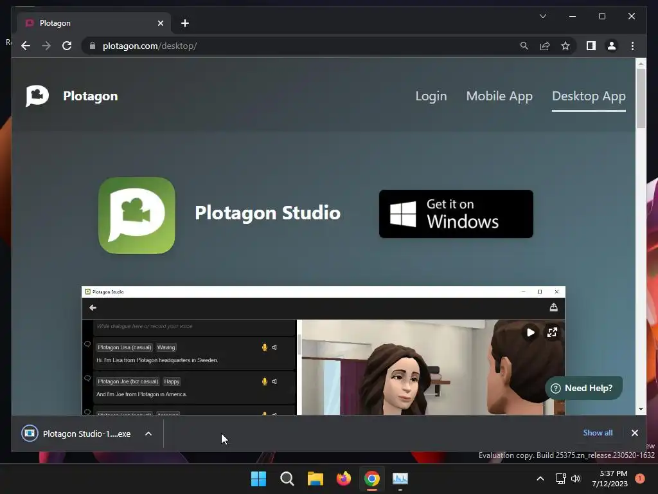Click the speaker icon on Joe's line
This screenshot has width=658, height=494.
click(274, 381)
